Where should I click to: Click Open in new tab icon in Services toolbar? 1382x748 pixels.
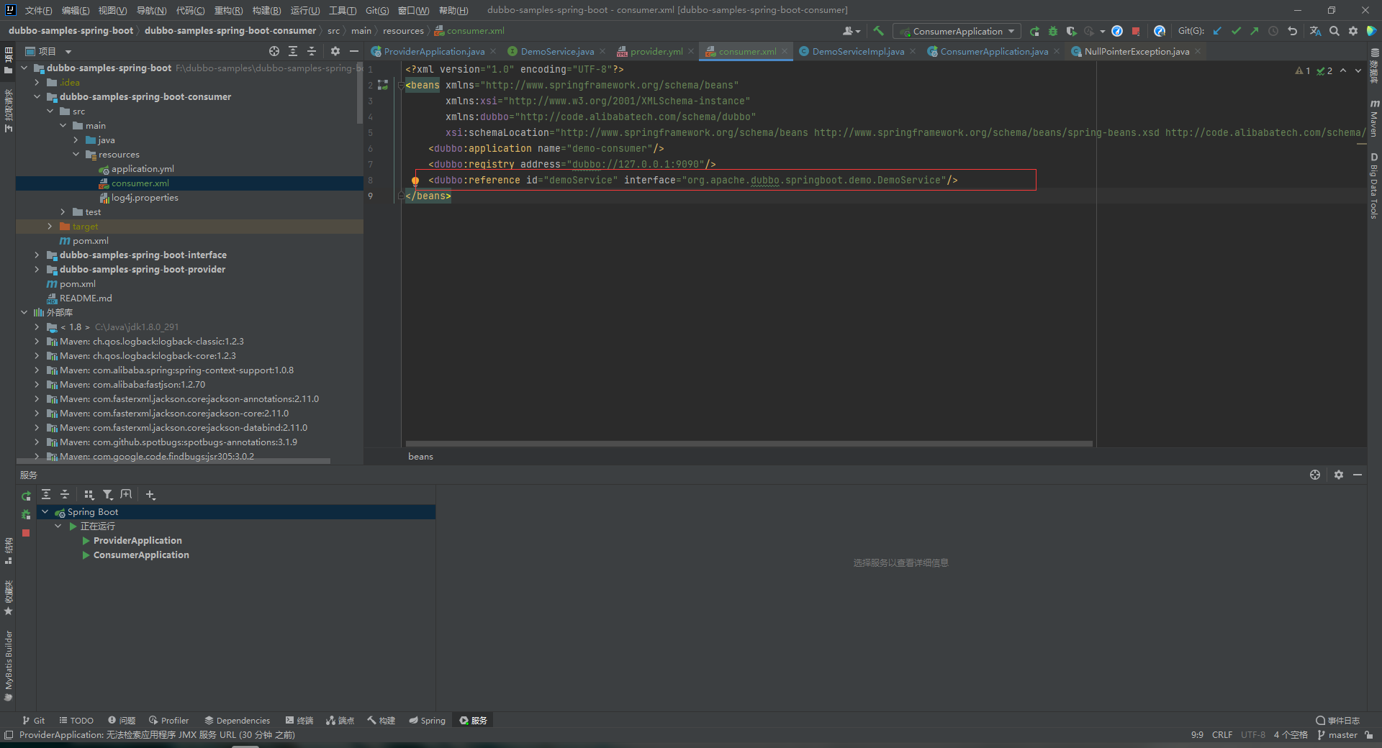click(127, 494)
